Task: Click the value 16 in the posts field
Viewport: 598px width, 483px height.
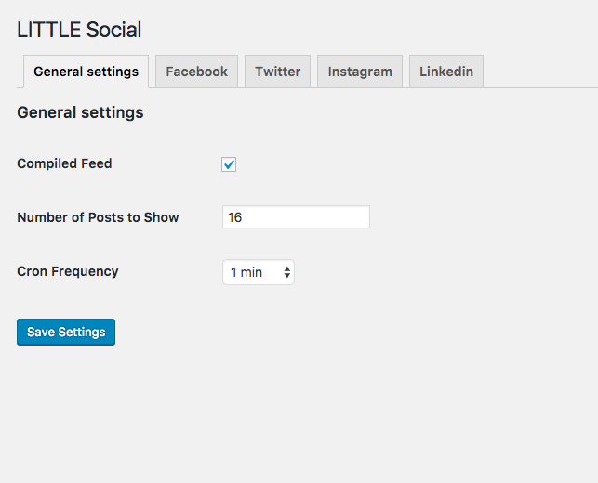Action: click(x=235, y=217)
